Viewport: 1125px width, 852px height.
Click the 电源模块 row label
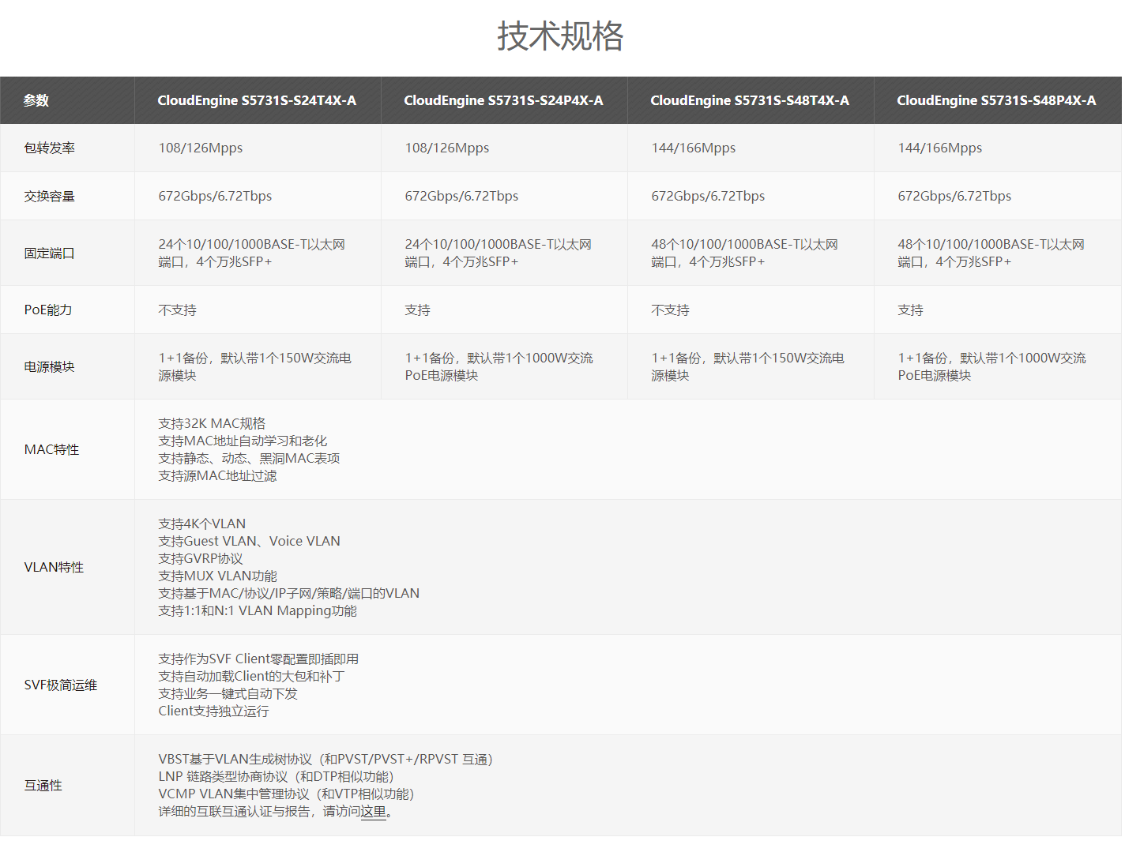point(50,367)
